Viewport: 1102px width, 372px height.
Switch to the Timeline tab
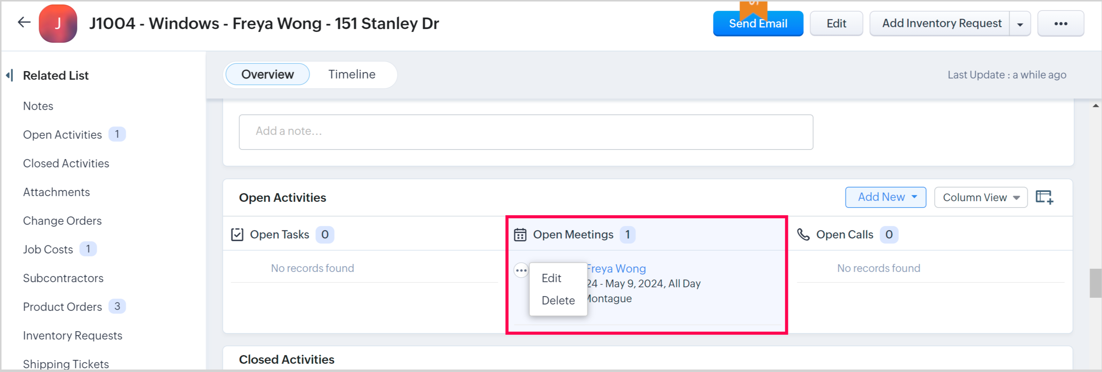[x=351, y=75]
